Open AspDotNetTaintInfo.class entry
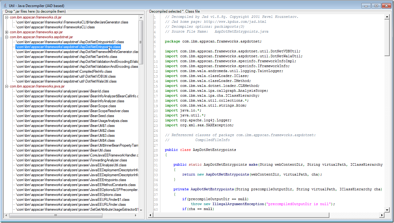 pyautogui.click(x=66, y=57)
